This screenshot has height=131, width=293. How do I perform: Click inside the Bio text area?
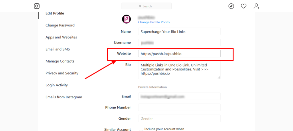tap(179, 70)
